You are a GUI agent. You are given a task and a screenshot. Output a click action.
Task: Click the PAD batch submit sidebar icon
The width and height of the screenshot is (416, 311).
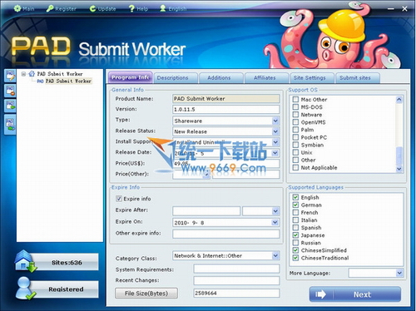tap(10, 125)
